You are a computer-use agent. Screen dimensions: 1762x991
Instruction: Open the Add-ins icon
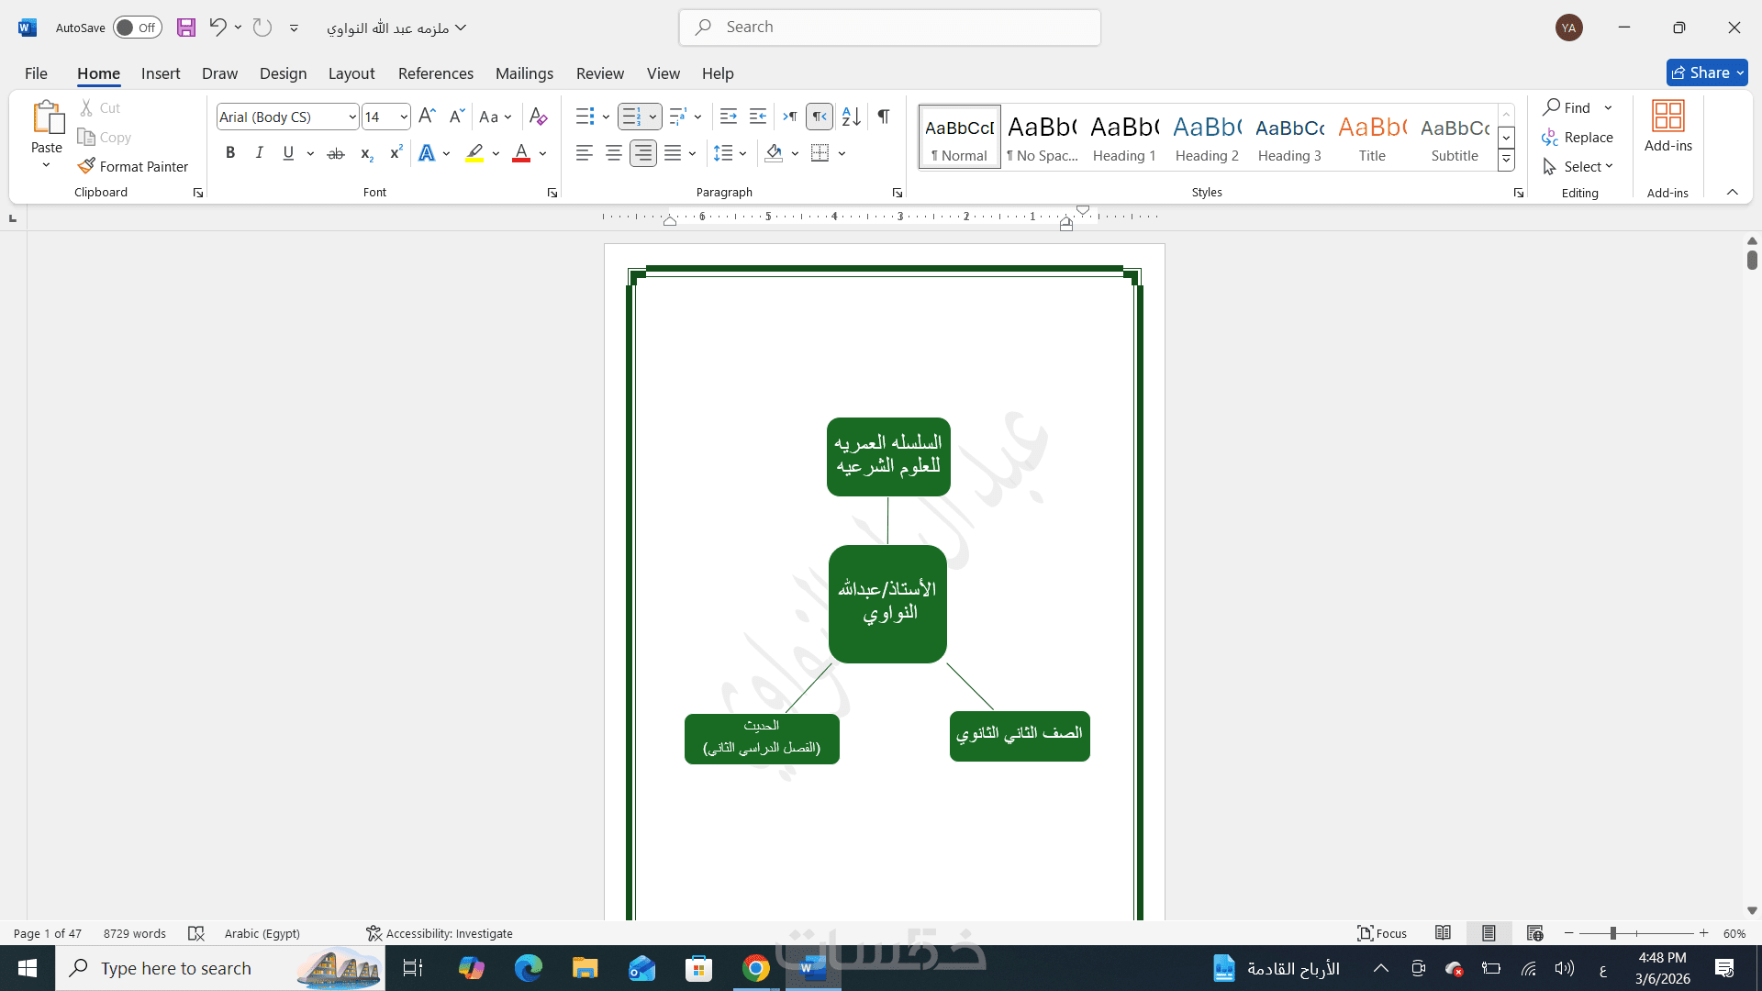click(1667, 127)
